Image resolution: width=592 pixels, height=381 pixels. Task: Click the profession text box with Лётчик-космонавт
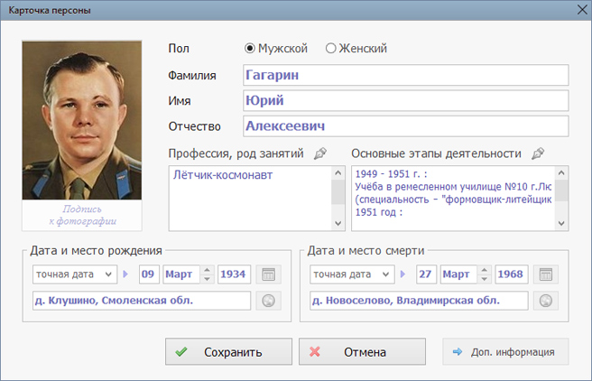[x=250, y=199]
